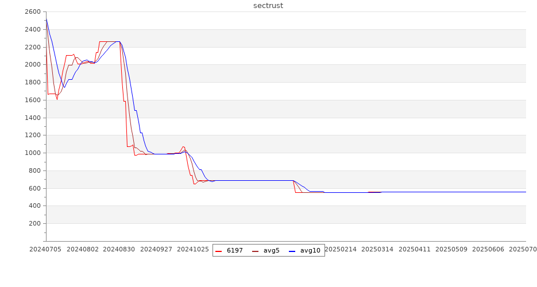Click the x-axis date 20240705

click(45, 249)
